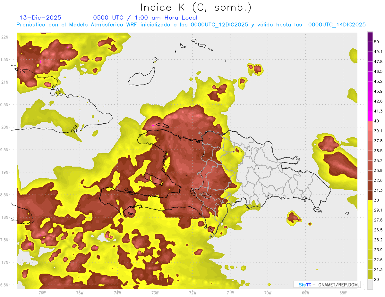Select the date label 13-Dic-2025
This screenshot has height=297, width=385.
pos(40,18)
